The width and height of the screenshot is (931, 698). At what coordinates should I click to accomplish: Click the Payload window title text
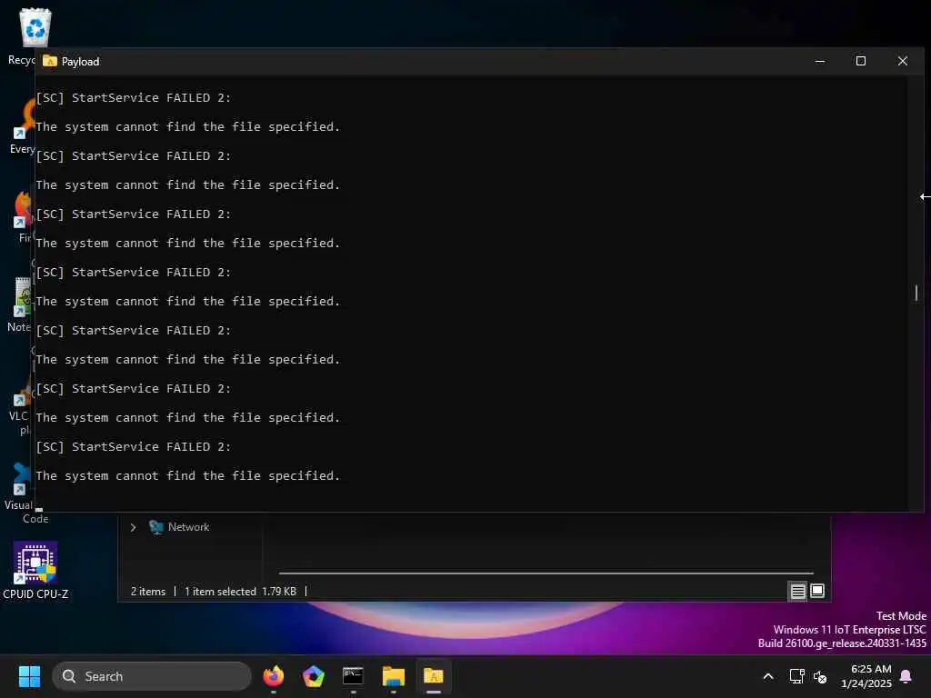pyautogui.click(x=80, y=62)
